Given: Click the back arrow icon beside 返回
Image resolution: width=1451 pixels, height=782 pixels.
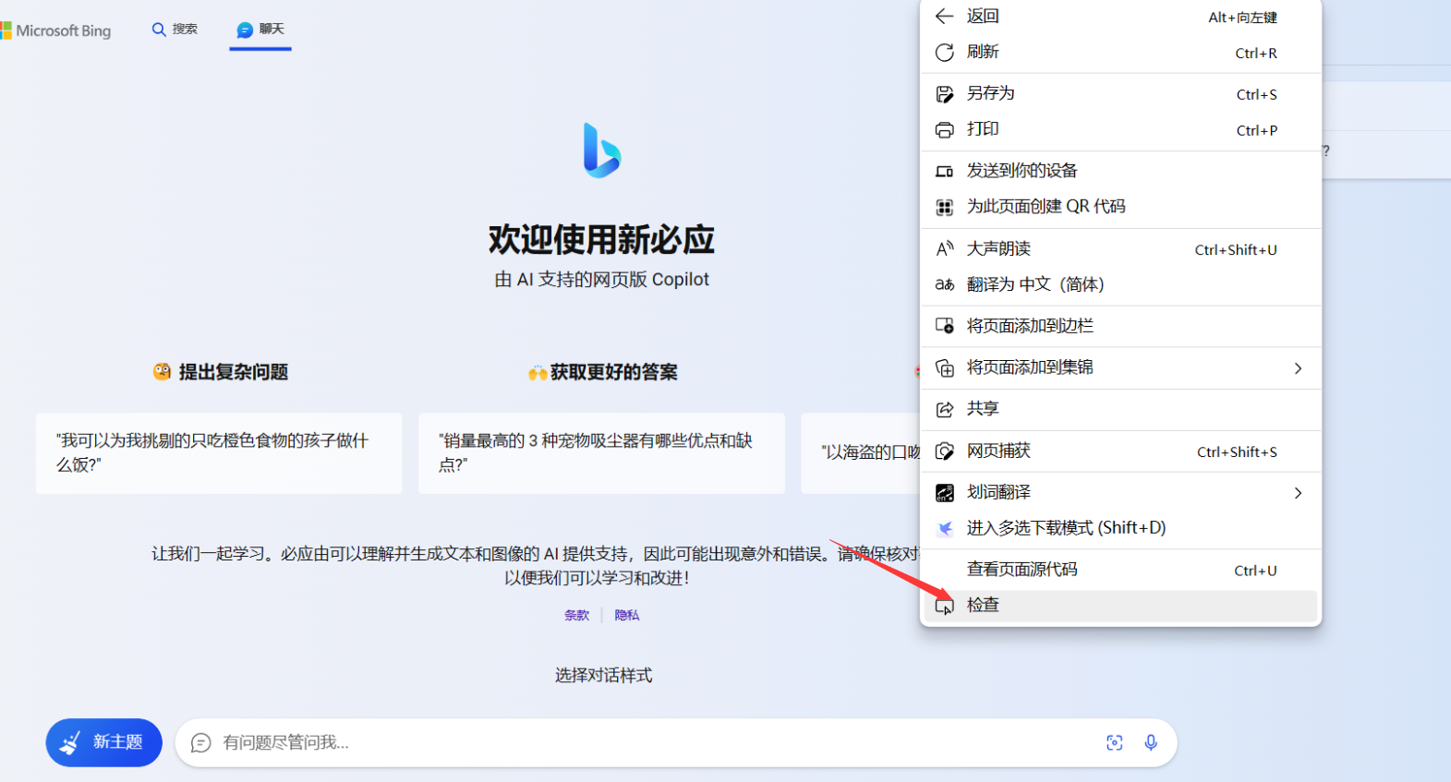Looking at the screenshot, I should point(944,17).
